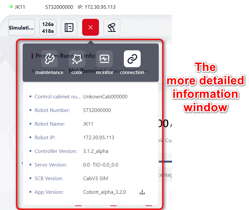This screenshot has width=249, height=210.
Task: Click the Robot Name value JK11
Action: click(x=88, y=124)
